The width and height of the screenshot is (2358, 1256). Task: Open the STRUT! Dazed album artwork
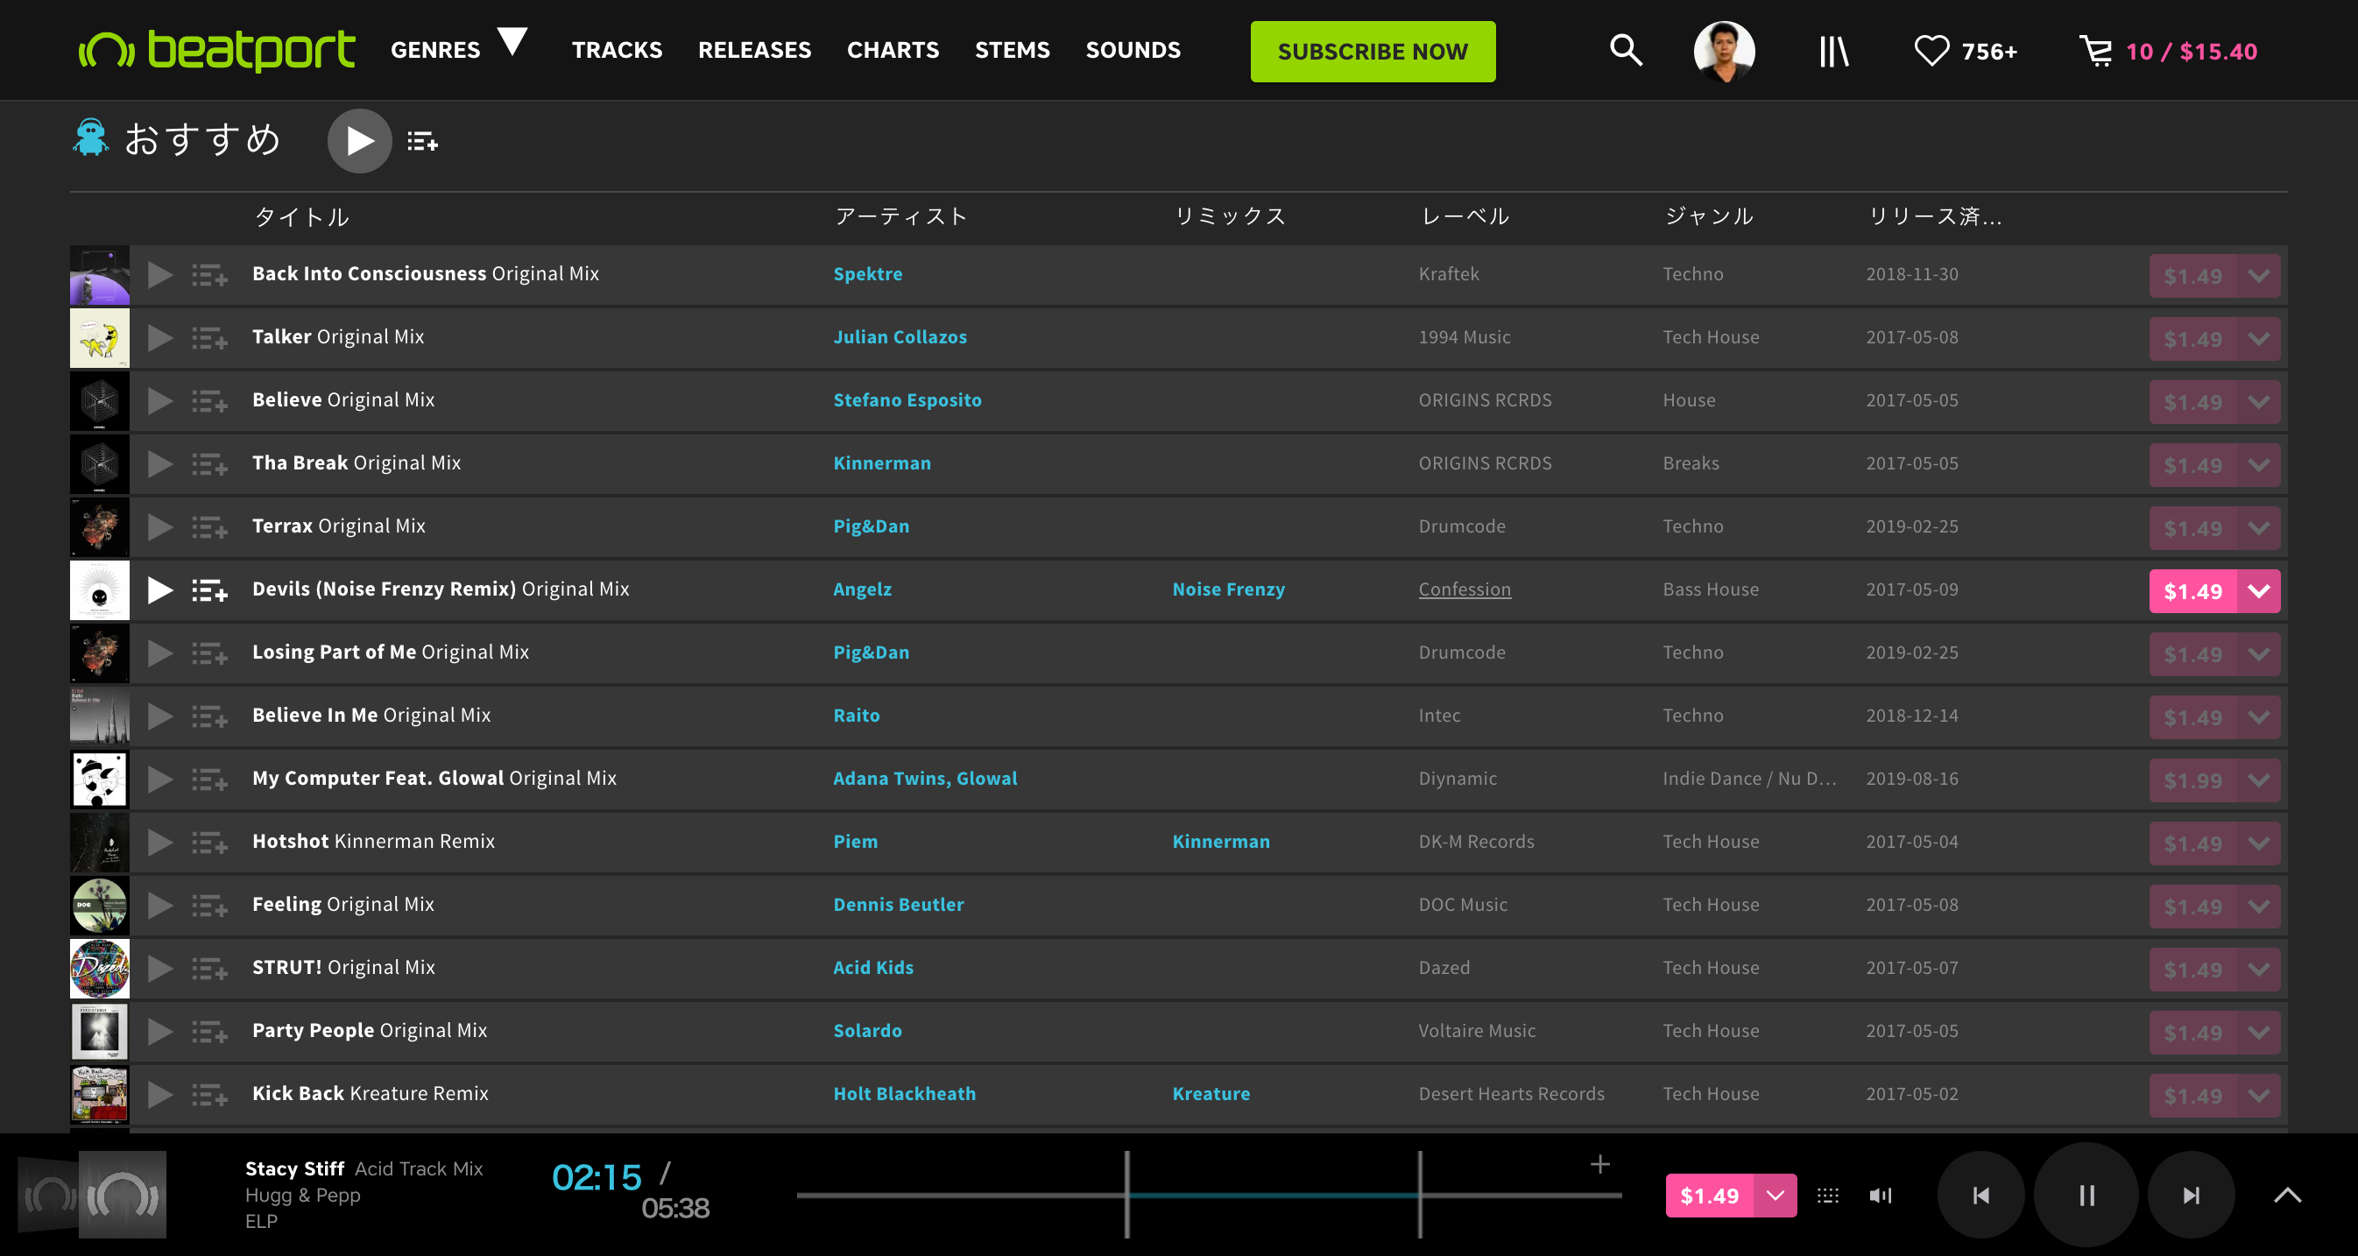[x=100, y=969]
